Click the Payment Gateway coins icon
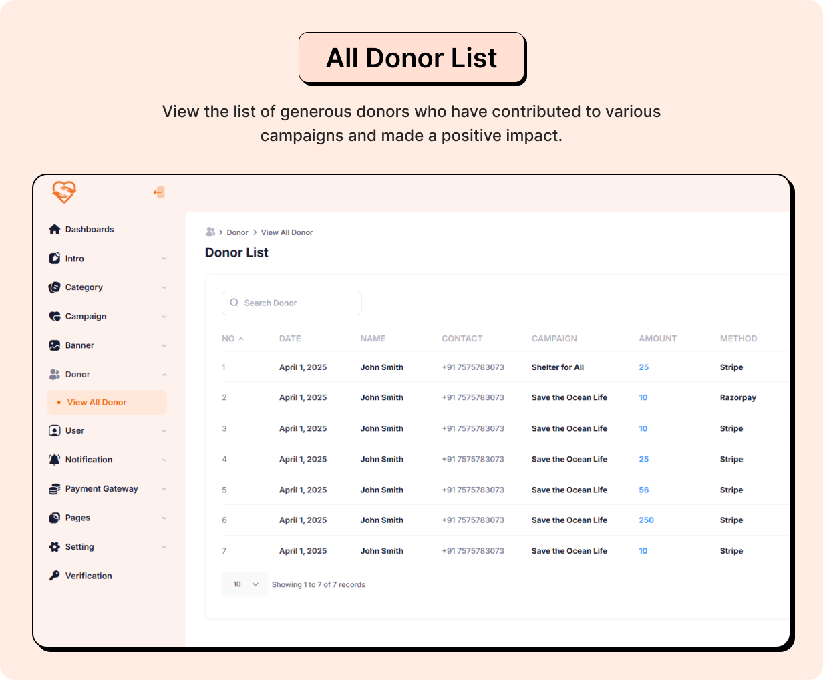Screen dimensions: 823x680 [x=54, y=488]
